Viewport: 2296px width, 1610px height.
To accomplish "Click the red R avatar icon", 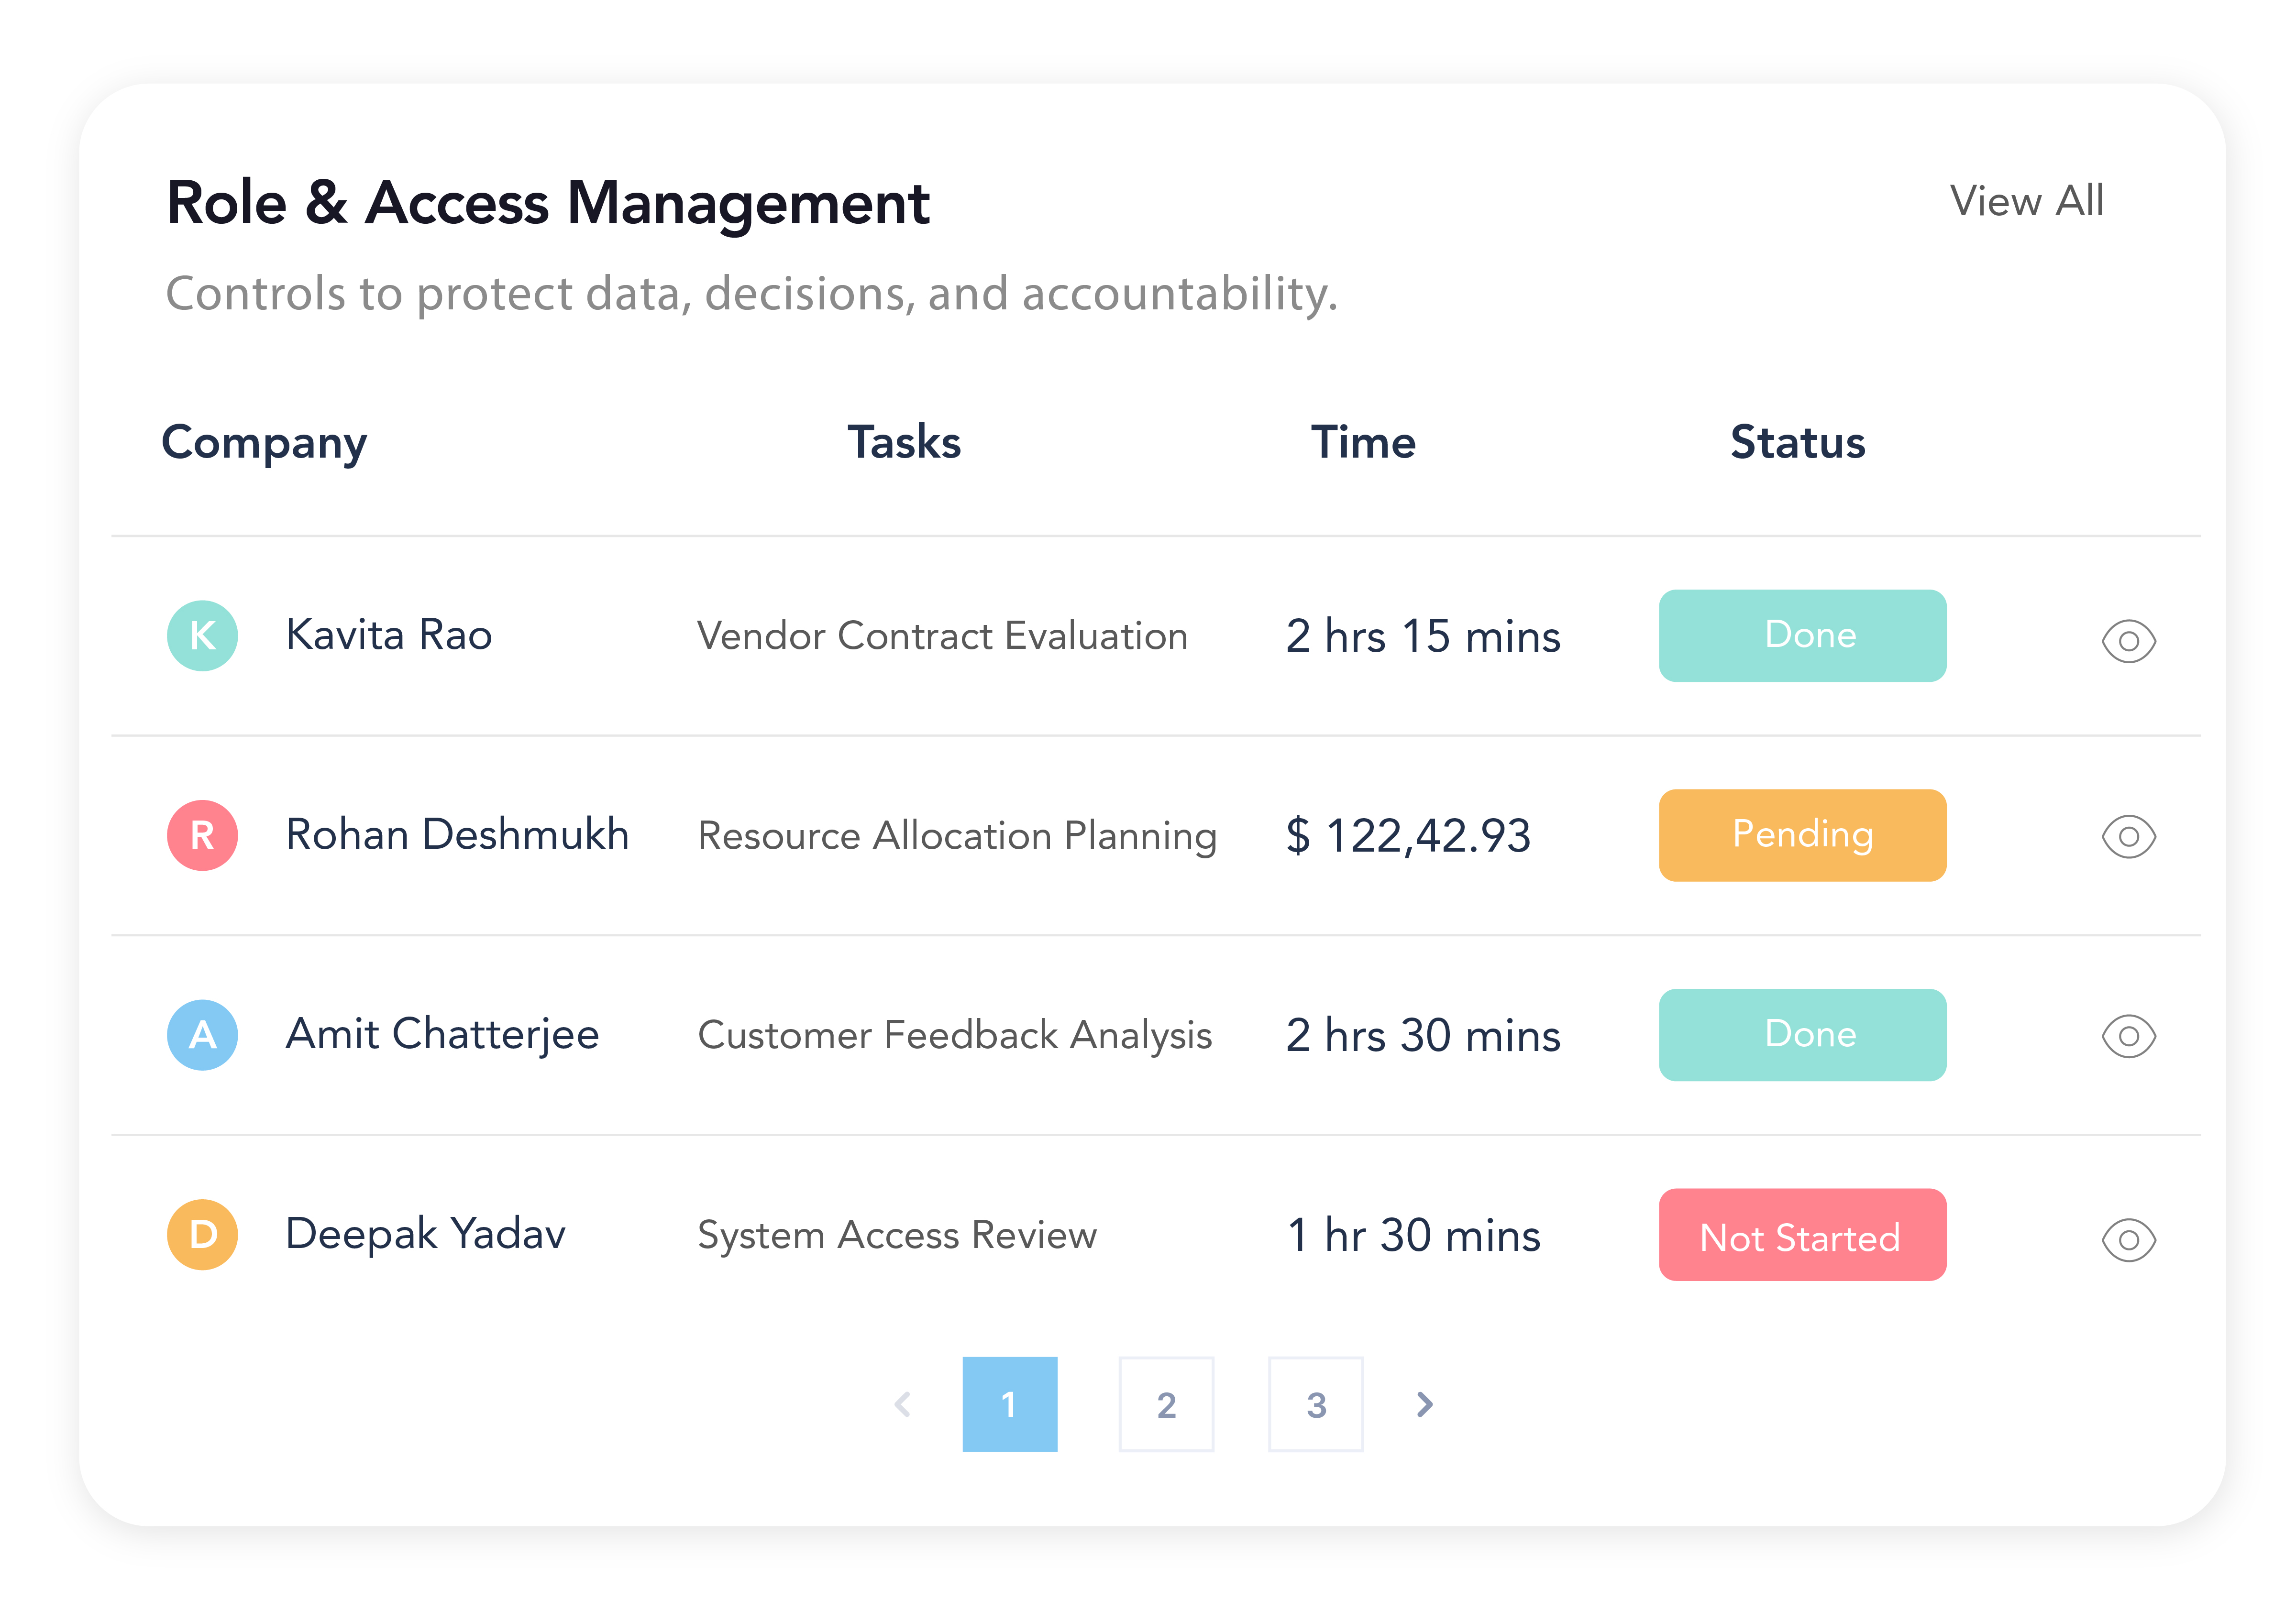I will click(202, 835).
